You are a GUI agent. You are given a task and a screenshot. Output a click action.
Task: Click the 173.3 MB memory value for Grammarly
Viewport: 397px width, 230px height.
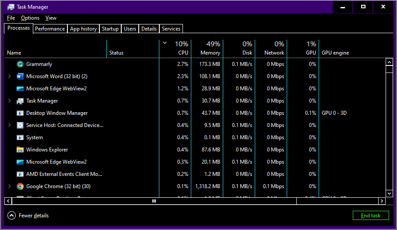point(210,64)
